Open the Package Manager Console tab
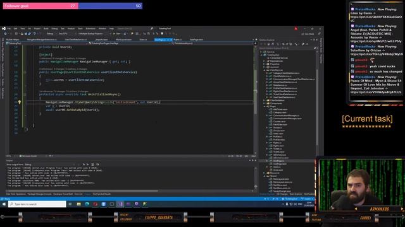 click(x=39, y=194)
